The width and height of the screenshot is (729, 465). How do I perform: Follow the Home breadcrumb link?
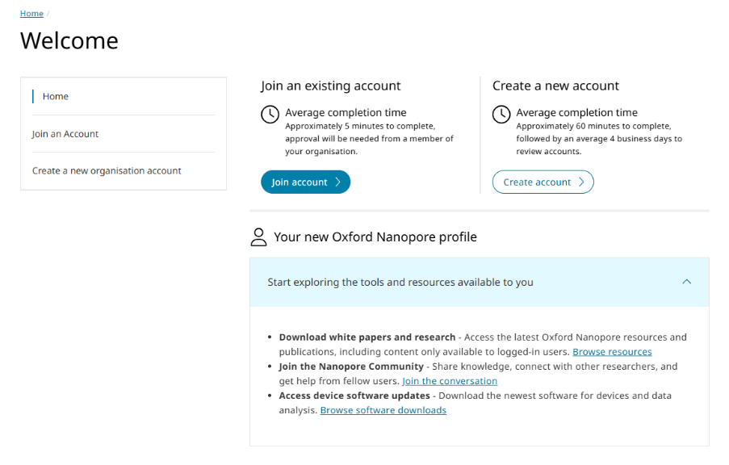(x=31, y=14)
